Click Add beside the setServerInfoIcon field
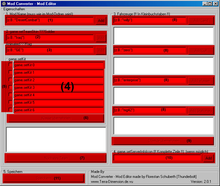The height and width of the screenshot is (186, 220). (208, 158)
